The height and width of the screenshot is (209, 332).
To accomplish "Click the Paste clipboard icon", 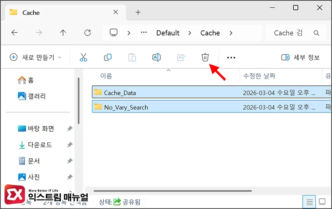I will (132, 57).
